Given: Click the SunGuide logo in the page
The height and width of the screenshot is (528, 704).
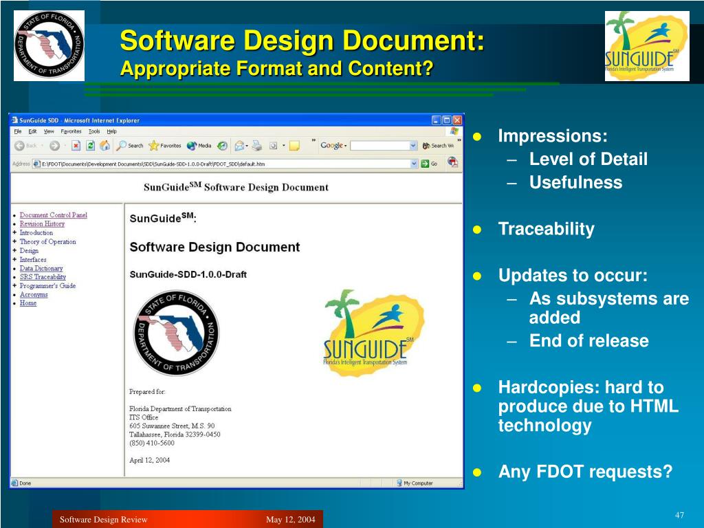Looking at the screenshot, I should coord(375,333).
